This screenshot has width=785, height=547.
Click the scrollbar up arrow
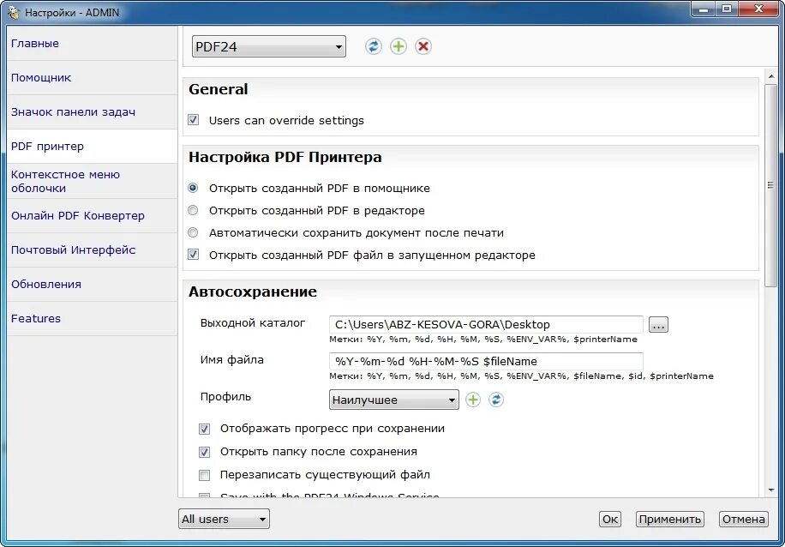pos(771,75)
